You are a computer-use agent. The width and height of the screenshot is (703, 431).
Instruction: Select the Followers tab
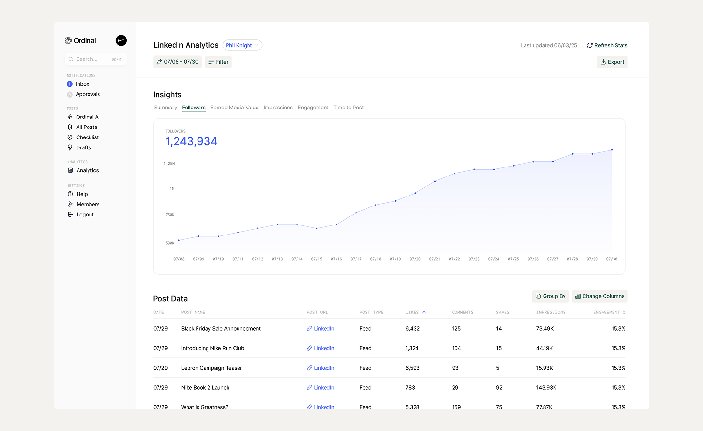194,108
